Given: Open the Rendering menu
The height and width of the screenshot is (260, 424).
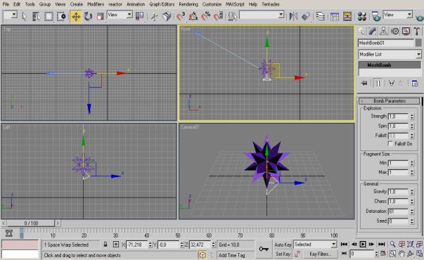Looking at the screenshot, I should click(x=188, y=4).
